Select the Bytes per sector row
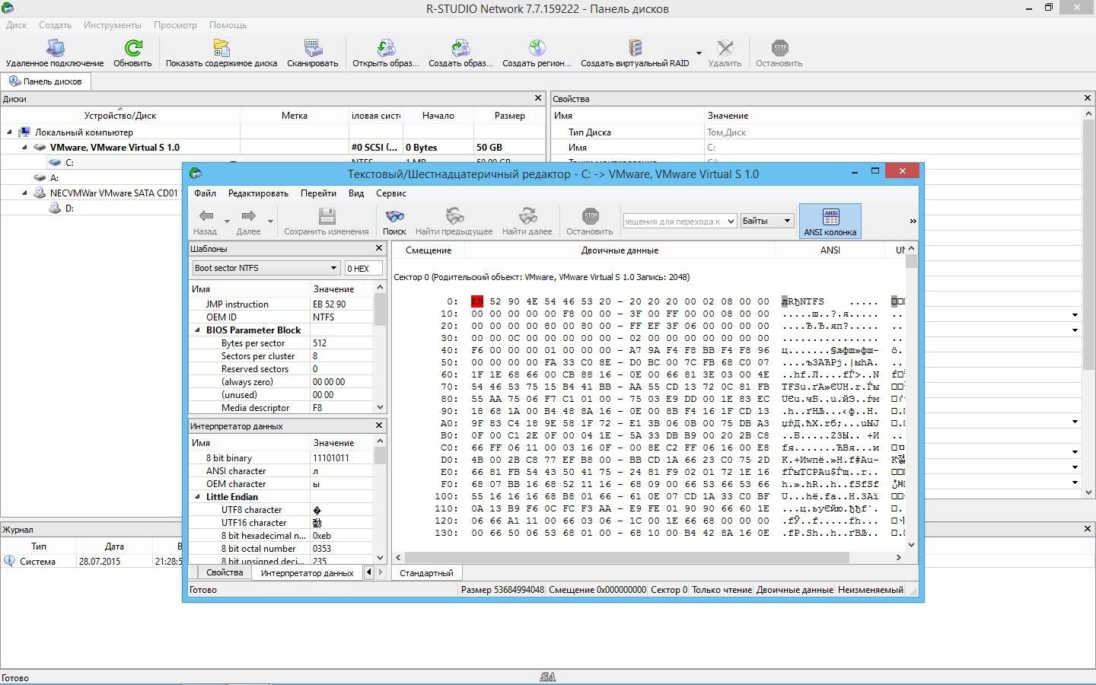The height and width of the screenshot is (685, 1096). click(x=281, y=343)
